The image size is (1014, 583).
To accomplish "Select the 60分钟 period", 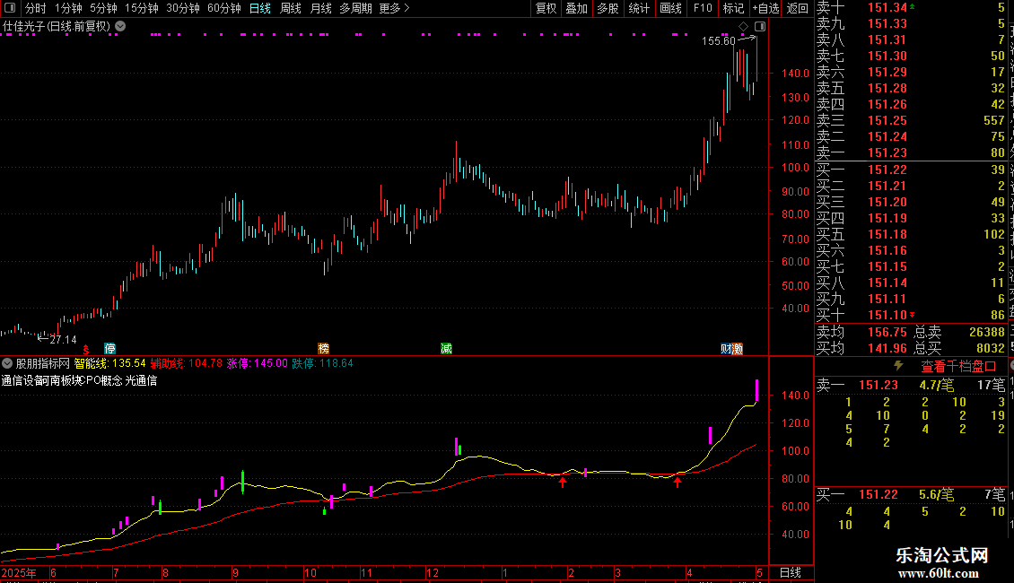I will pyautogui.click(x=224, y=8).
